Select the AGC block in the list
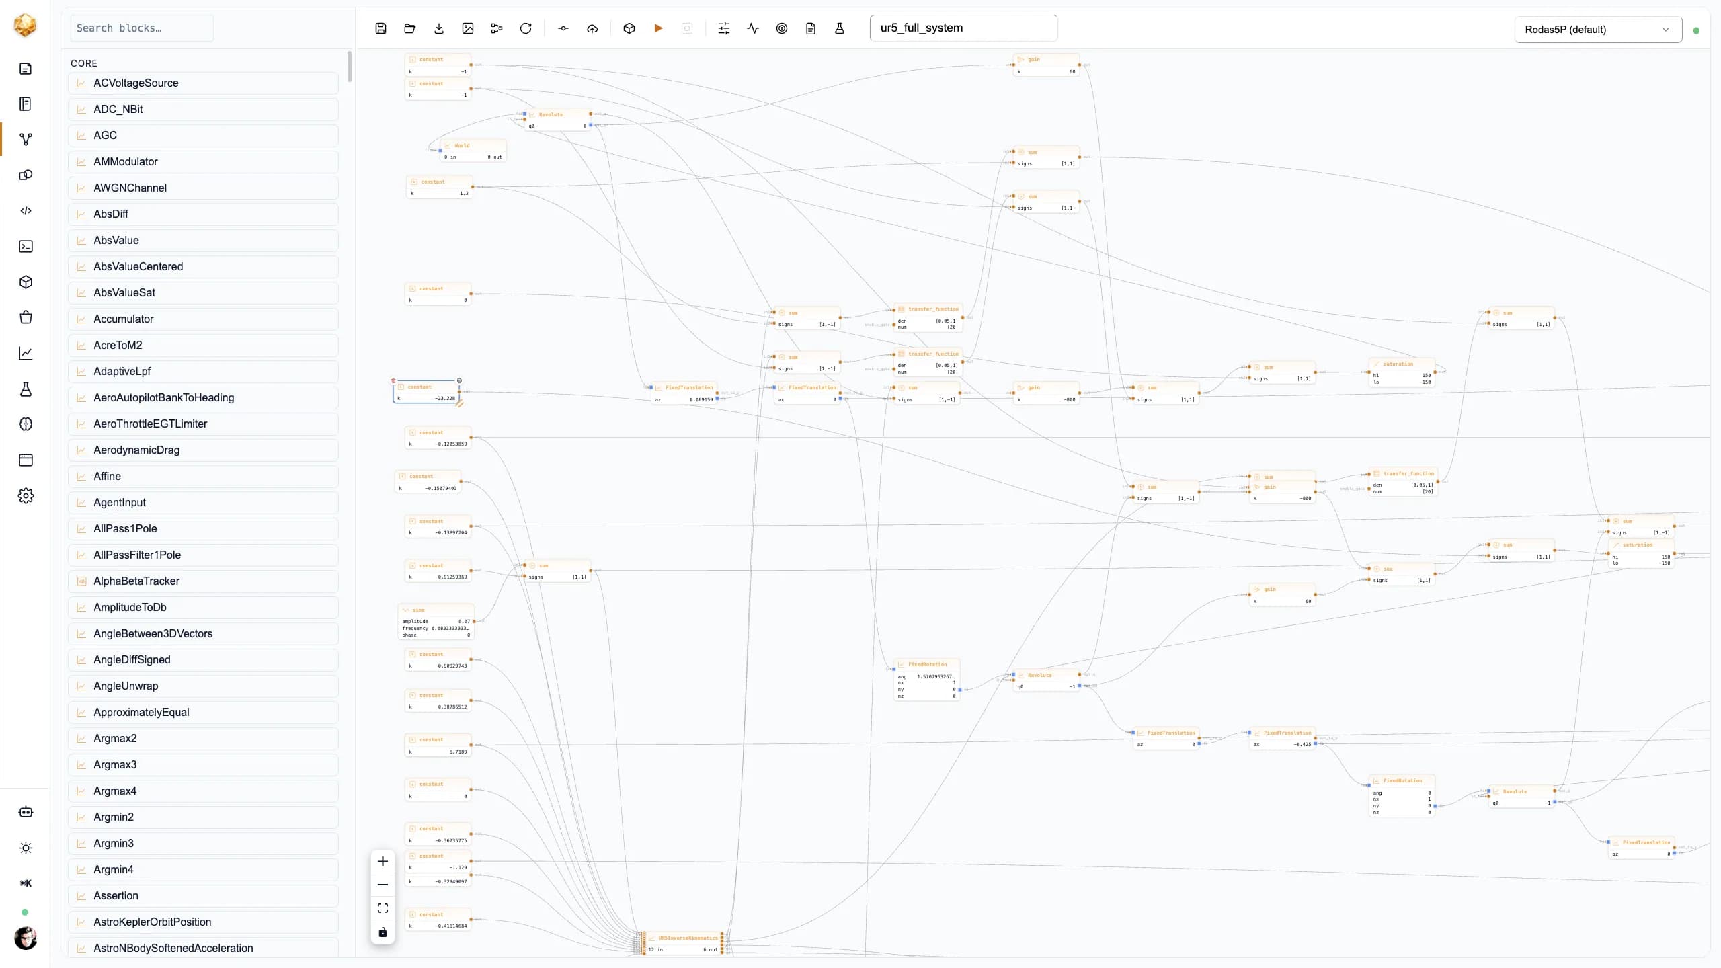The height and width of the screenshot is (968, 1721). pyautogui.click(x=203, y=136)
